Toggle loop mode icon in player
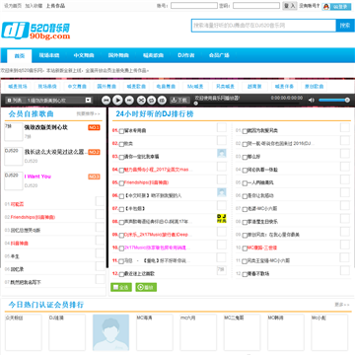The width and height of the screenshot is (355, 355). 152,100
